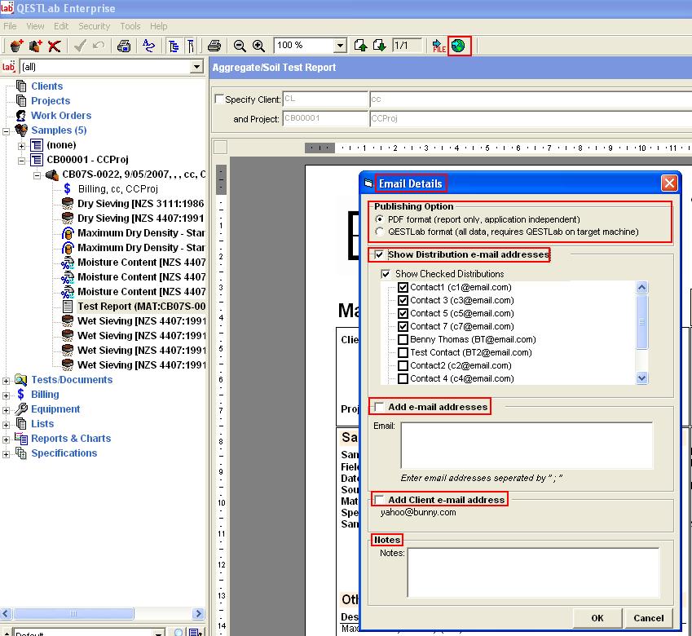Go to next page with down arrow
Image resolution: width=692 pixels, height=636 pixels.
coord(379,46)
